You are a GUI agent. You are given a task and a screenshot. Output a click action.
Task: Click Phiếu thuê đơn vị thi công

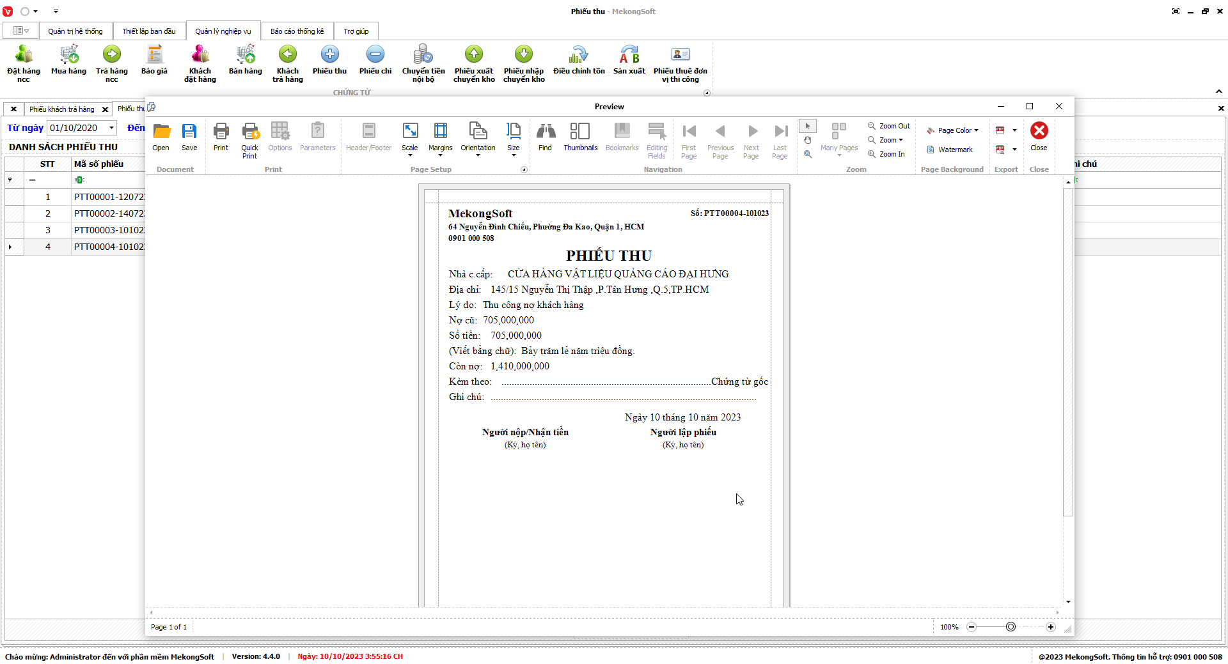point(681,63)
